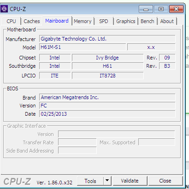189x189 pixels.
Task: Open the Graphics tab
Action: pyautogui.click(x=126, y=21)
